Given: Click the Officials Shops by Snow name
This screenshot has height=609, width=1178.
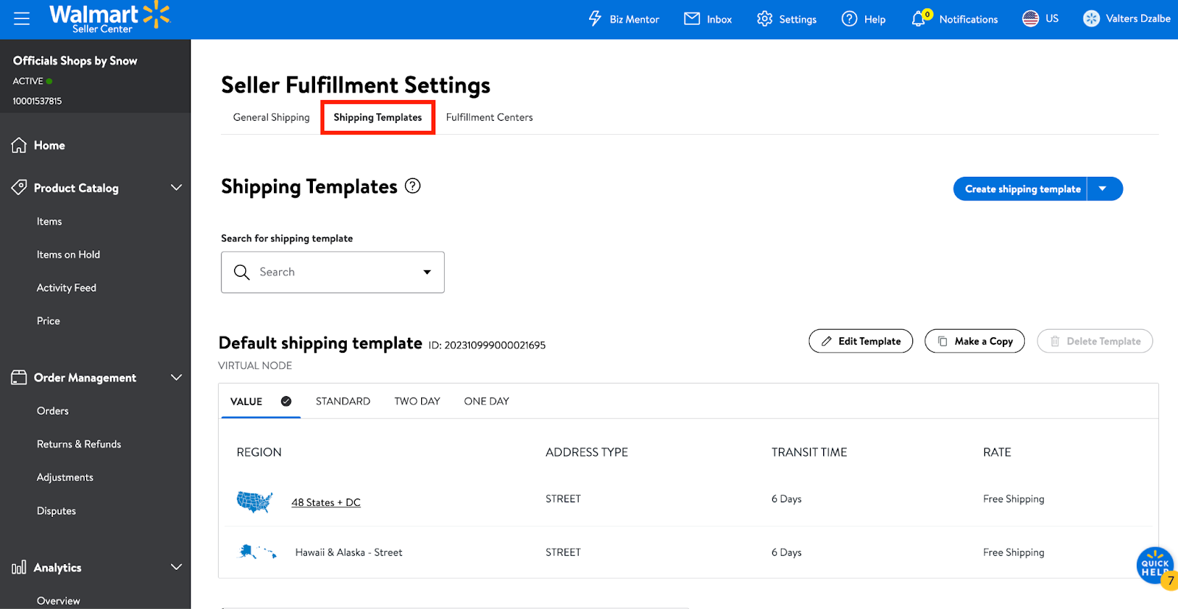Looking at the screenshot, I should [x=75, y=60].
